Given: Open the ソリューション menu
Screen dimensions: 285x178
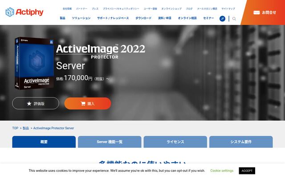Looking at the screenshot, I should tap(81, 18).
